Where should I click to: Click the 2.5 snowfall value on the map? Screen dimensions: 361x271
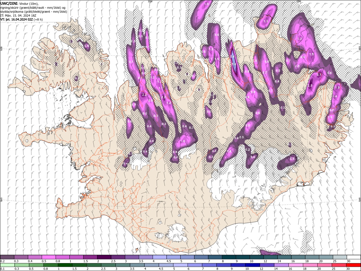click(310, 86)
